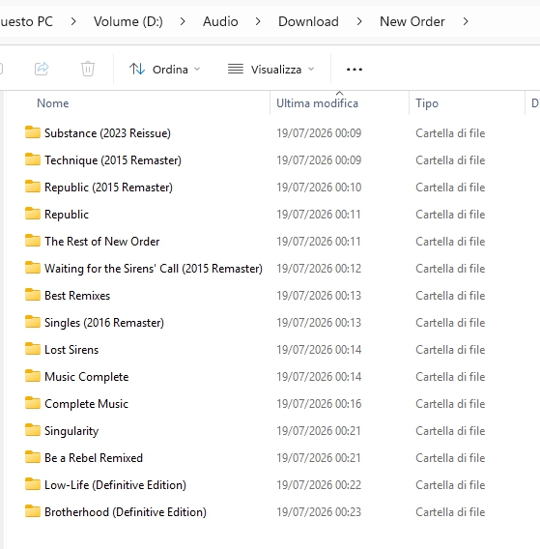Sort by Ultima modifica column header
540x549 pixels.
tap(317, 103)
